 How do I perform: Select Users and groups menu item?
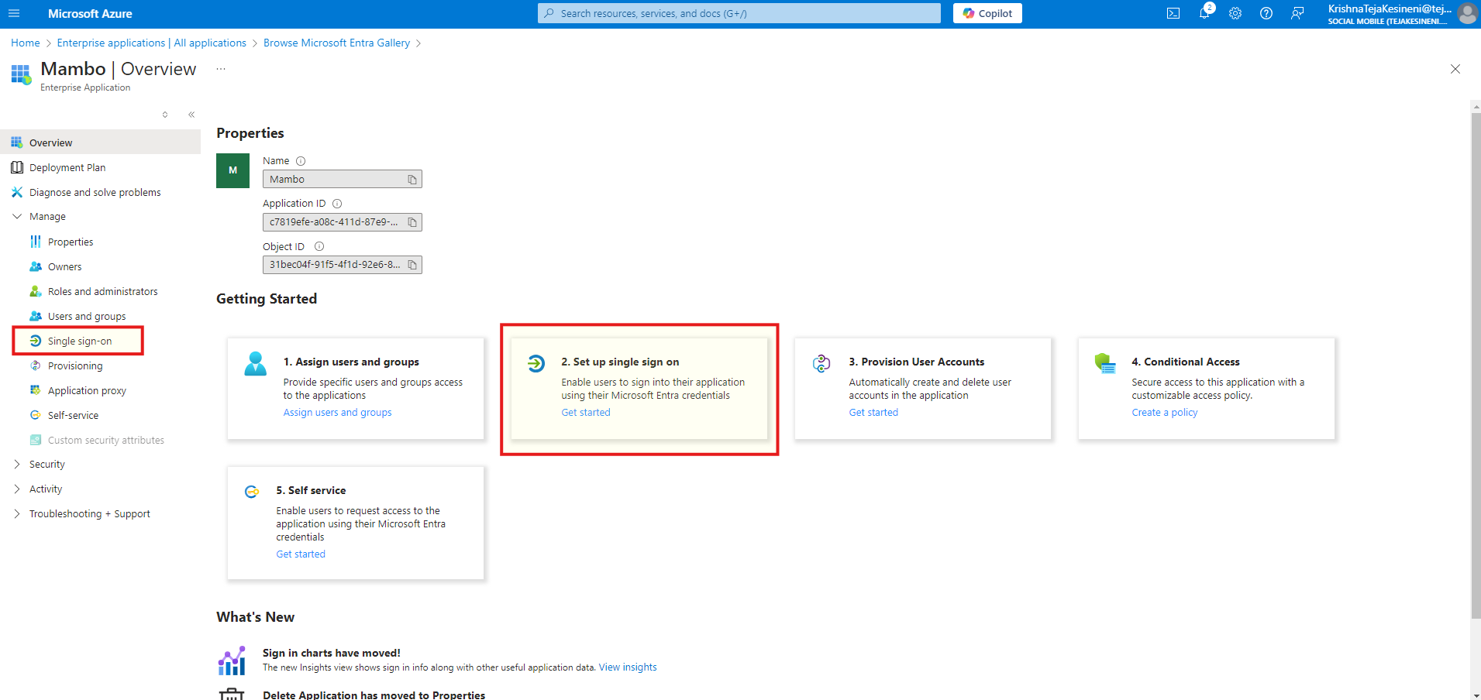tap(86, 317)
